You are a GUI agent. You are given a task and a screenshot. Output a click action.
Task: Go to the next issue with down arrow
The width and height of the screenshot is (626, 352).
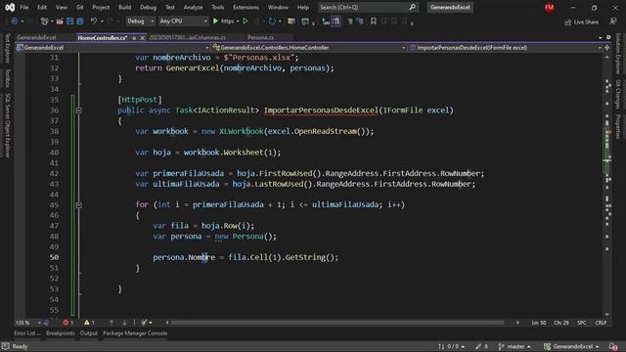(124, 323)
